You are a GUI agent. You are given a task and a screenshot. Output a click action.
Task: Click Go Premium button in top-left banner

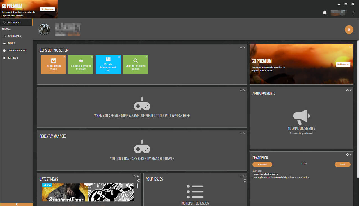click(x=47, y=9)
